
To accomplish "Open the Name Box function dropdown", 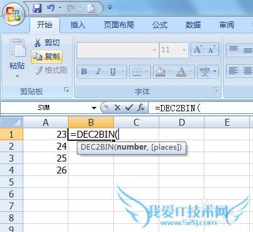I will (x=94, y=108).
